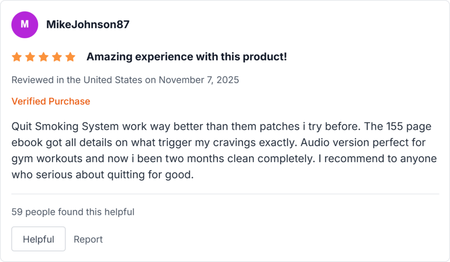The height and width of the screenshot is (262, 450).
Task: Select the second rating star
Action: pyautogui.click(x=29, y=56)
